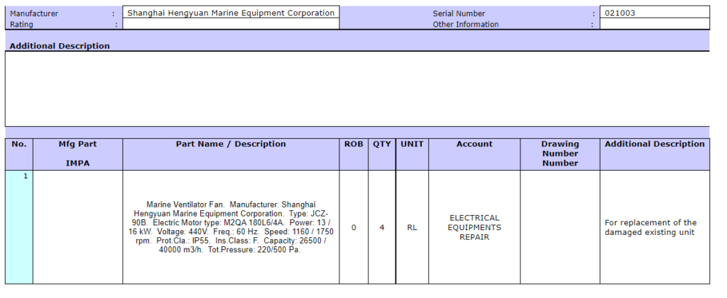The height and width of the screenshot is (298, 727).
Task: Click the Drawing Number column header
Action: coord(560,154)
